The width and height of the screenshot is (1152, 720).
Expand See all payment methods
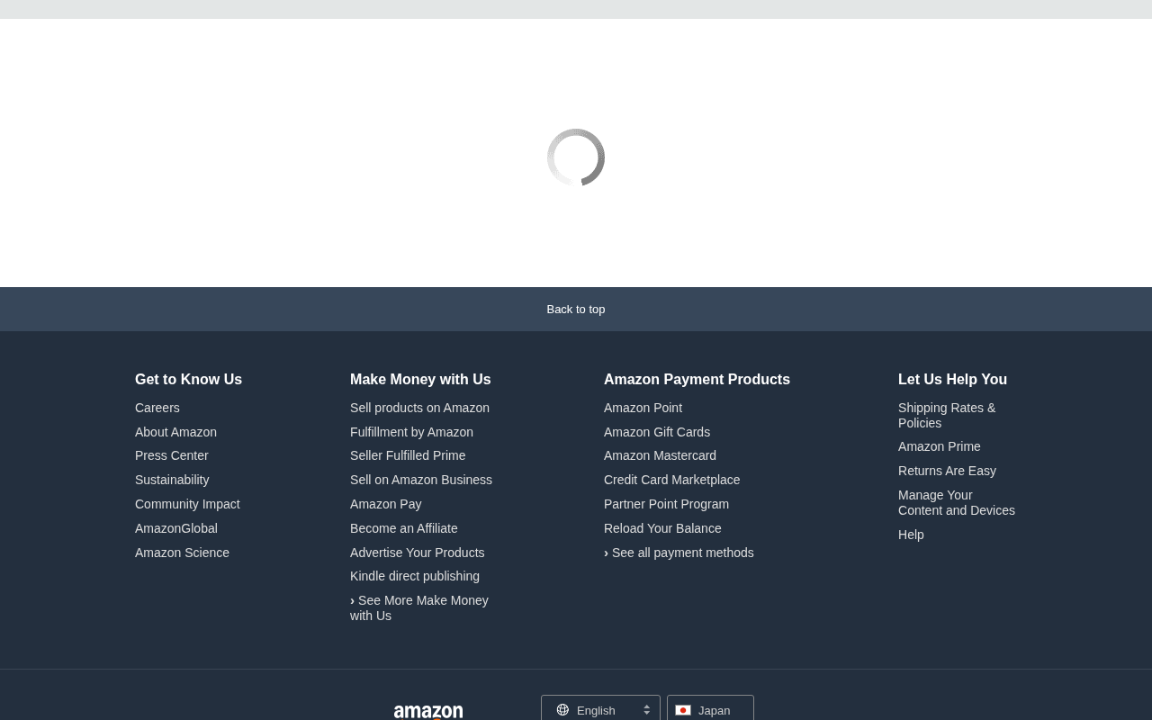click(x=679, y=553)
